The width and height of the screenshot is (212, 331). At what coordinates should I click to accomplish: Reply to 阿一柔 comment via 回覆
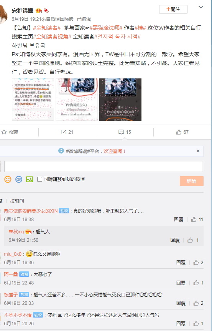click(x=181, y=283)
